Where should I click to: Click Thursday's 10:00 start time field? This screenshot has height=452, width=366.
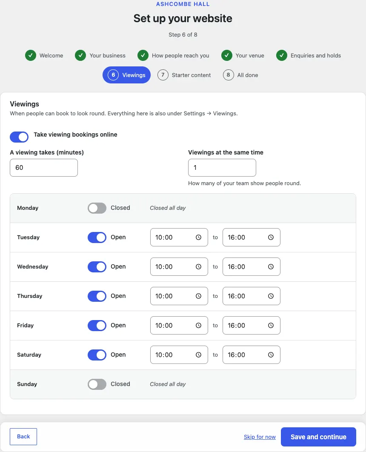[x=179, y=296]
